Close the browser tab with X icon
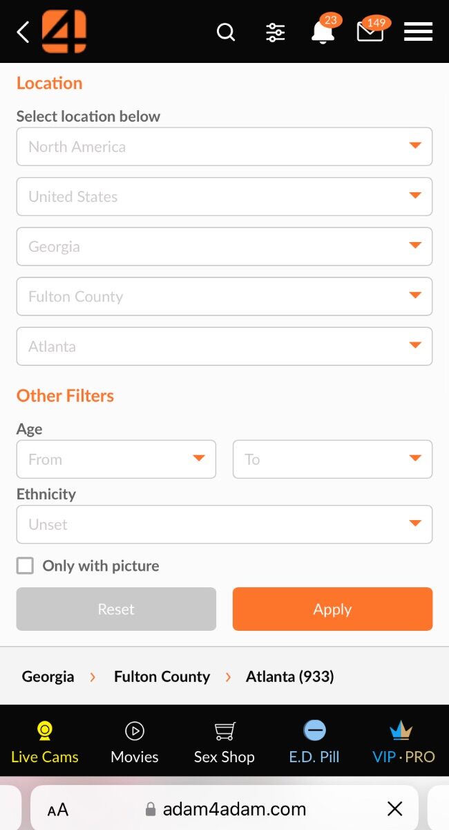Image resolution: width=449 pixels, height=830 pixels. pos(394,808)
